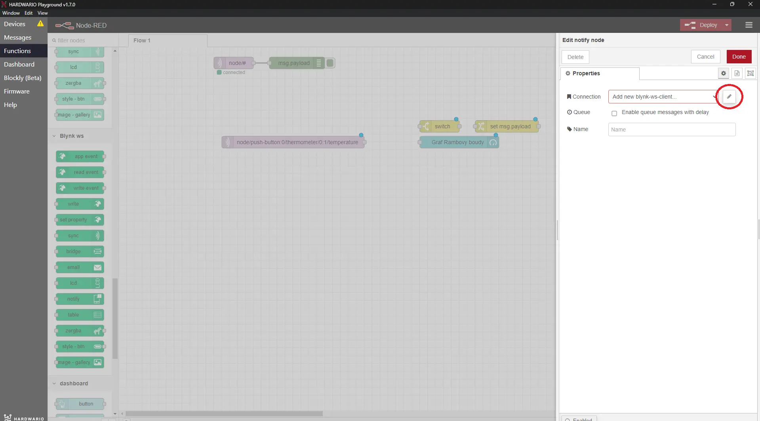Open the Functions section in sidebar
Viewport: 760px width, 421px height.
[x=24, y=51]
